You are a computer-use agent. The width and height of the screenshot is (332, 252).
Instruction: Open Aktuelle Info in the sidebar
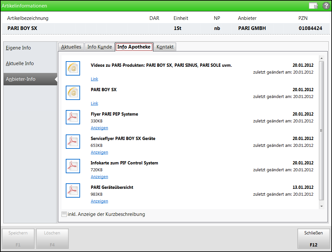[x=30, y=63]
